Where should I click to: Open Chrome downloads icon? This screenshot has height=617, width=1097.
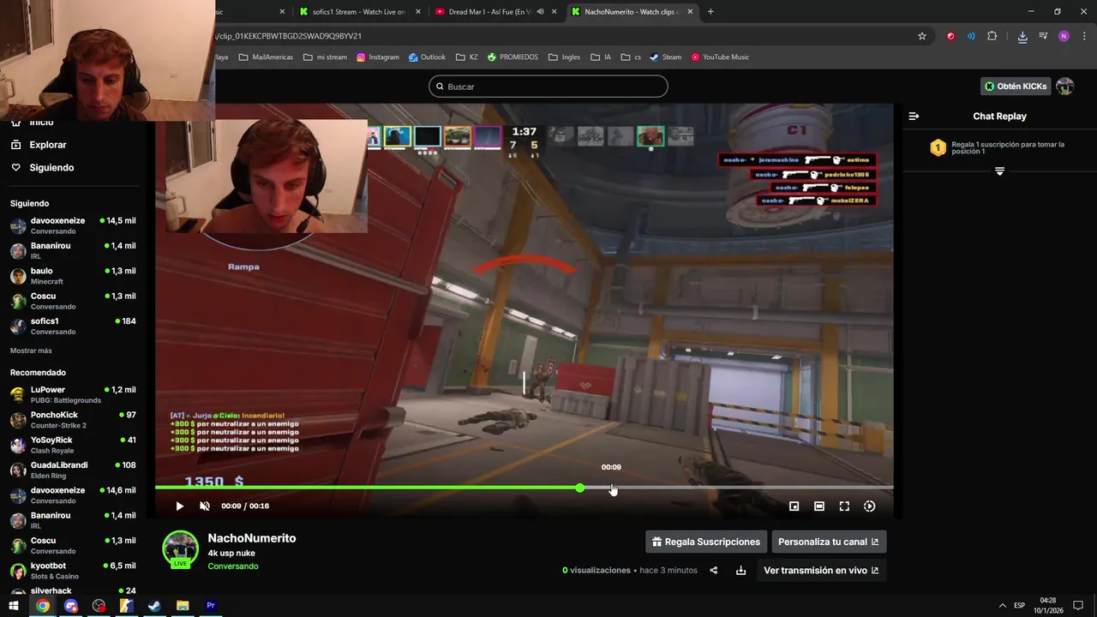click(x=1022, y=36)
